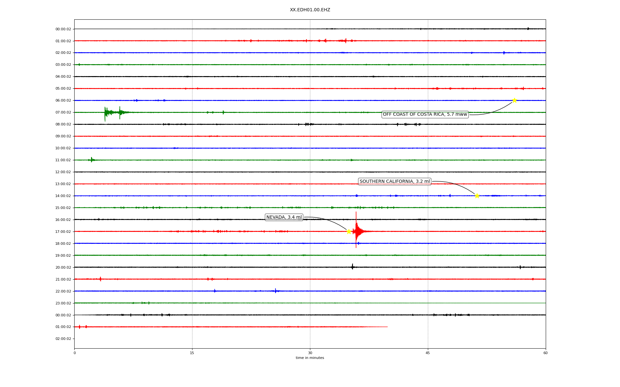Click the SOUTHERN CALIFORNIA, 3.2 ml label

[x=395, y=182]
